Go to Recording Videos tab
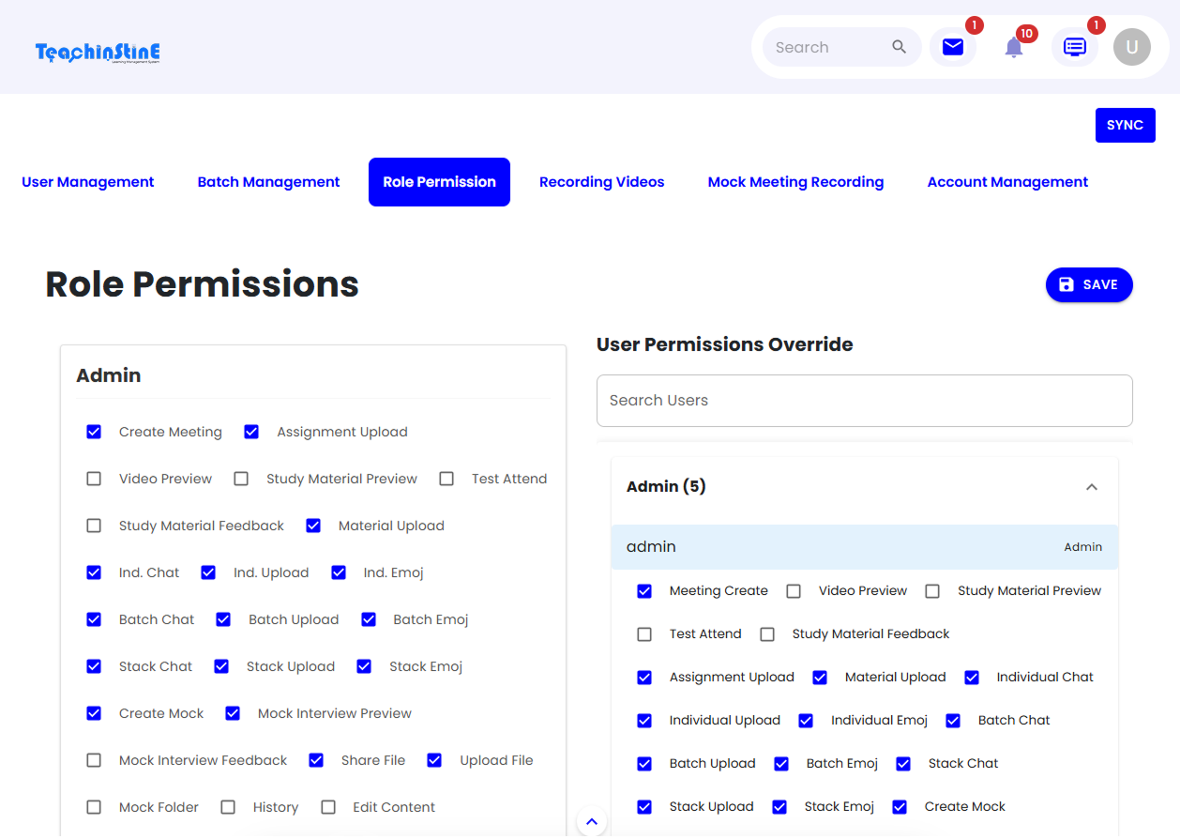This screenshot has width=1180, height=839. 601,182
